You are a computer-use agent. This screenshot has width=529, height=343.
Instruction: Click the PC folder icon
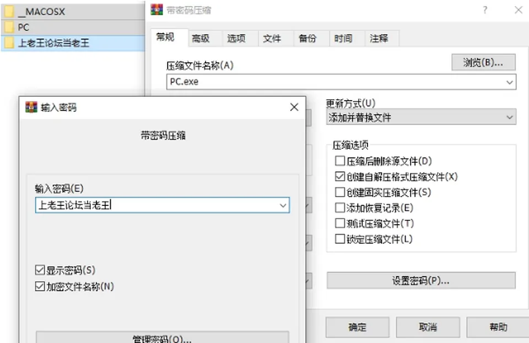pos(9,28)
